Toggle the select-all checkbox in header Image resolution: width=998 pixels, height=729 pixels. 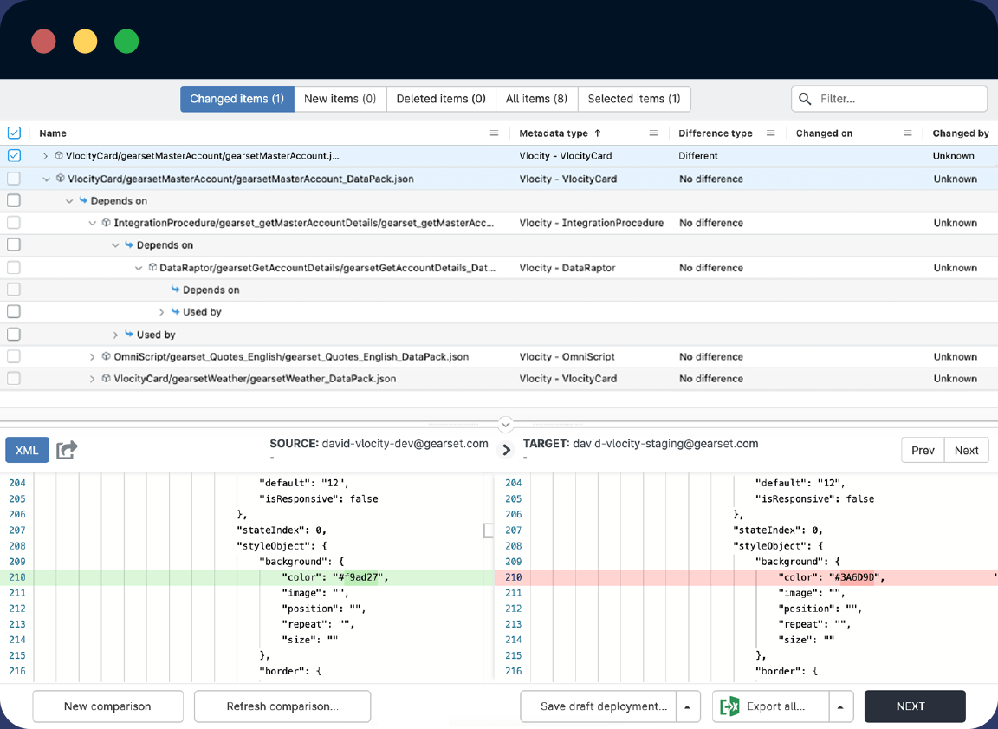[14, 133]
